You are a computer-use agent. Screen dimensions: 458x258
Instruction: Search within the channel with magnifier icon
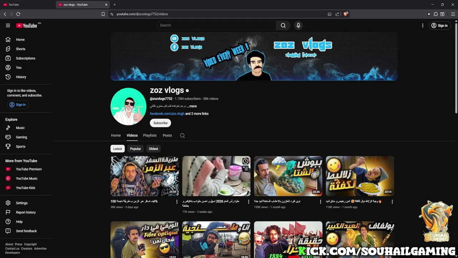pyautogui.click(x=182, y=135)
